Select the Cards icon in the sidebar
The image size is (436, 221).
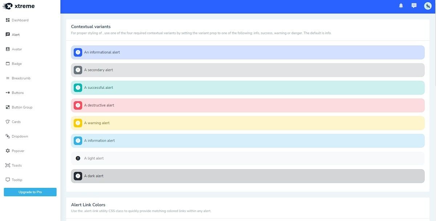click(x=8, y=122)
